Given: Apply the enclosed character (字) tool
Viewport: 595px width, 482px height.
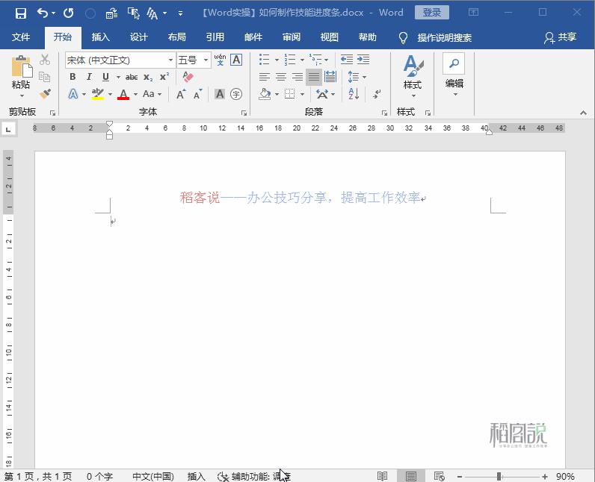Looking at the screenshot, I should click(x=236, y=94).
